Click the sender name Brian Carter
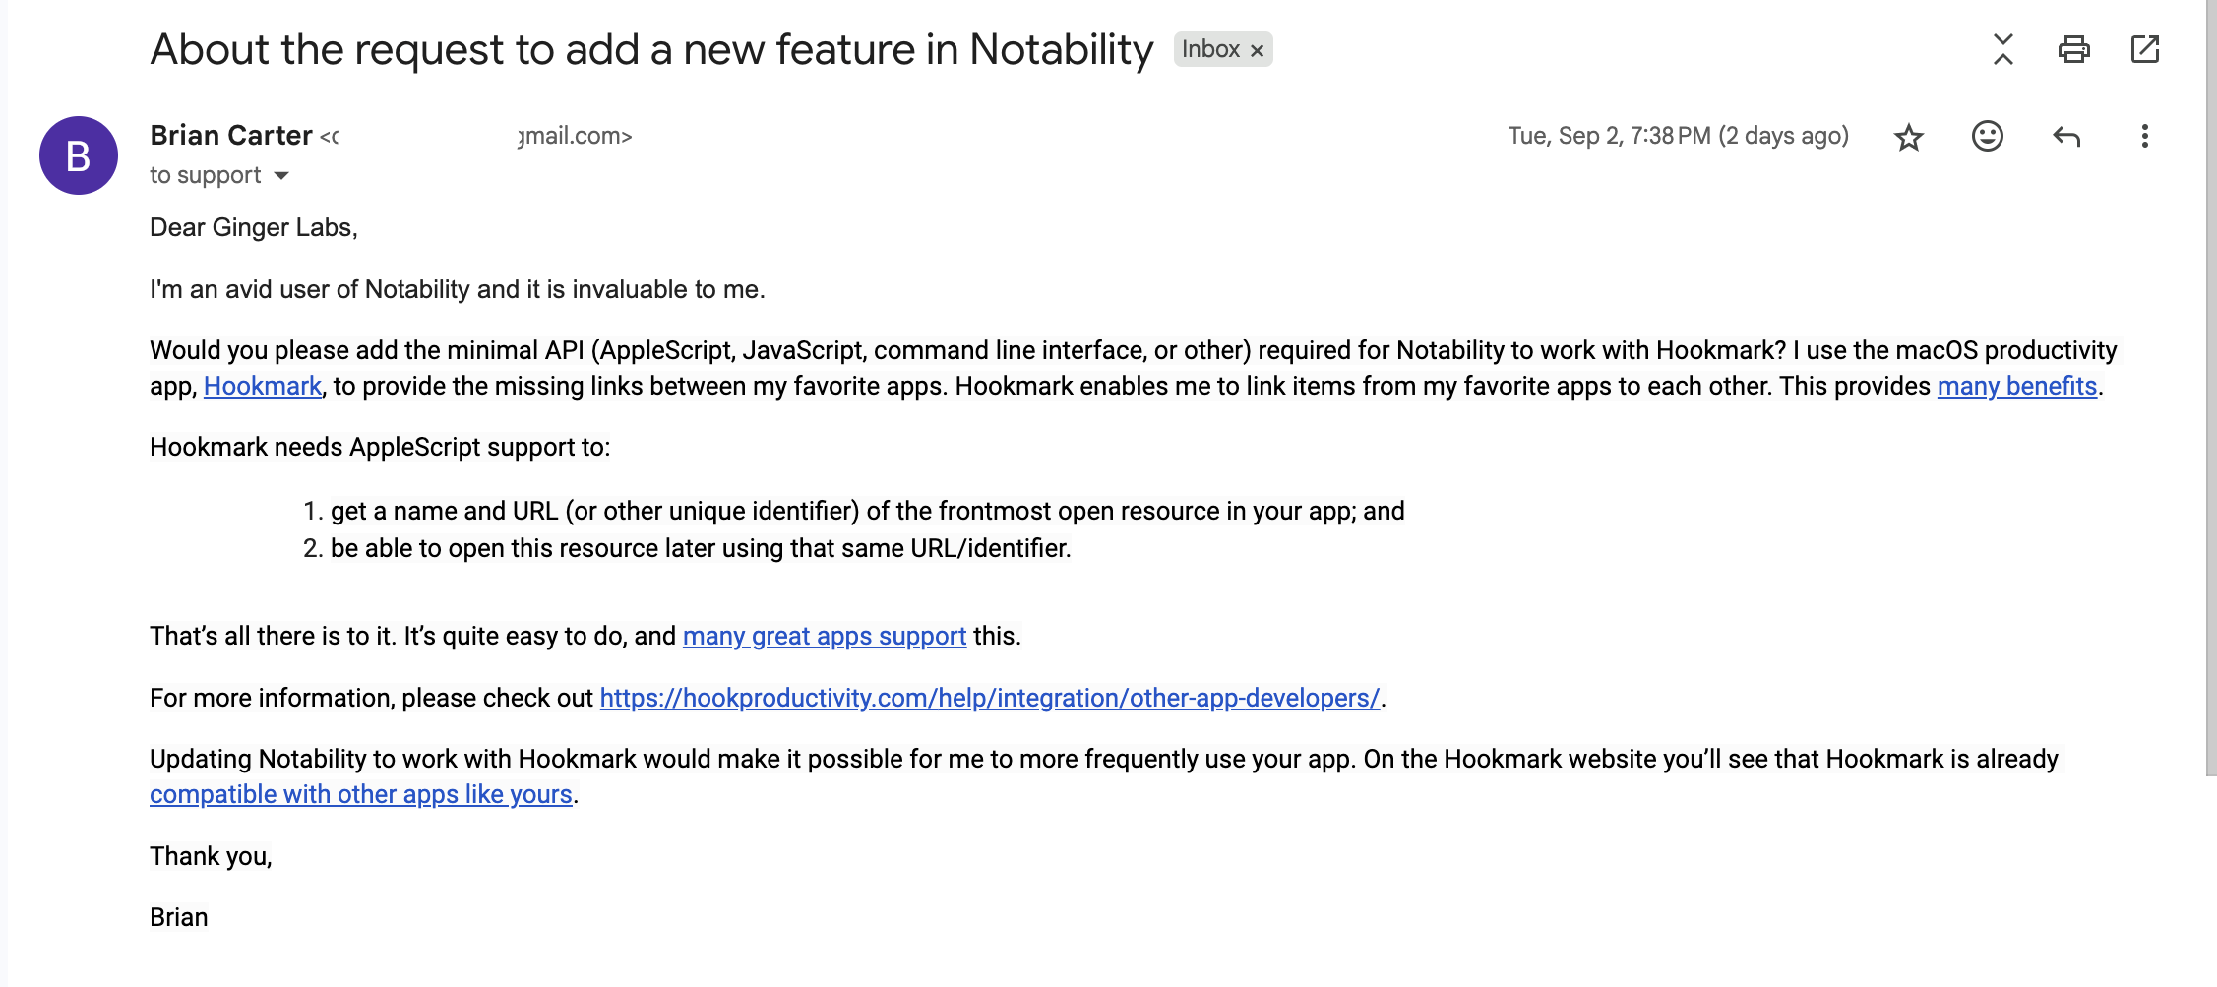2217x987 pixels. click(231, 136)
